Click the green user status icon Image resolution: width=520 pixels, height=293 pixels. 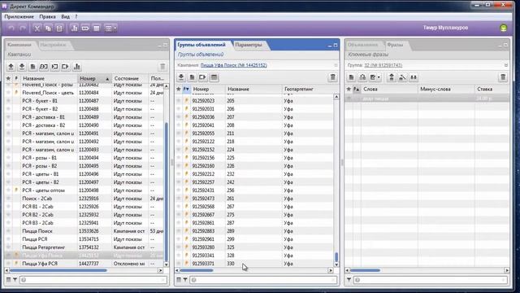(x=504, y=28)
